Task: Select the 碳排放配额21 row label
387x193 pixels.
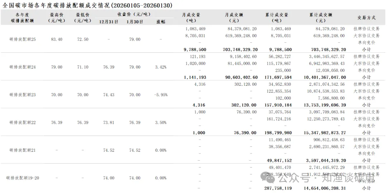Action: 23,150
